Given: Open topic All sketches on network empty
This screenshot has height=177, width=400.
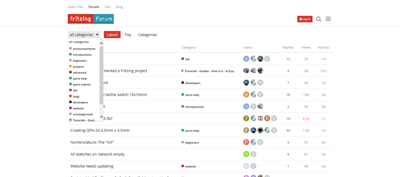Looking at the screenshot, I should pyautogui.click(x=98, y=154).
